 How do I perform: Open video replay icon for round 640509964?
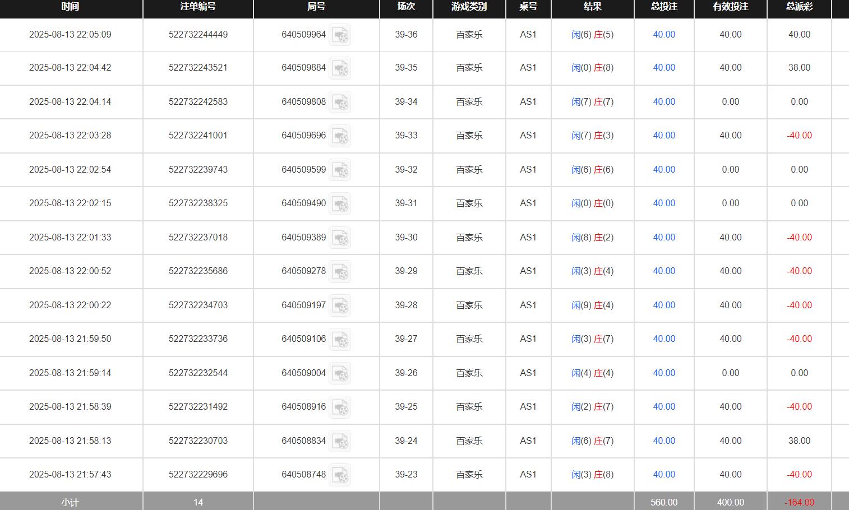(340, 35)
